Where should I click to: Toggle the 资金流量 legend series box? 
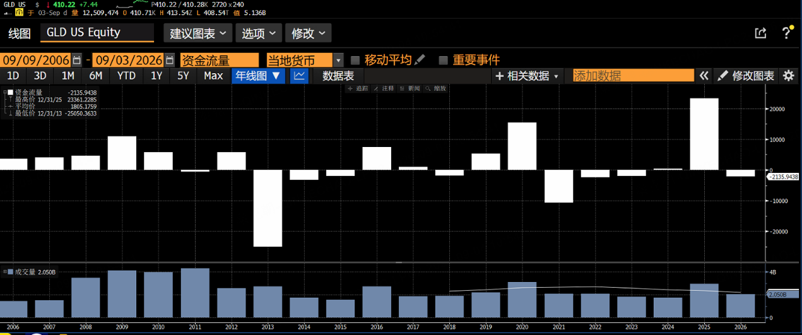(10, 93)
